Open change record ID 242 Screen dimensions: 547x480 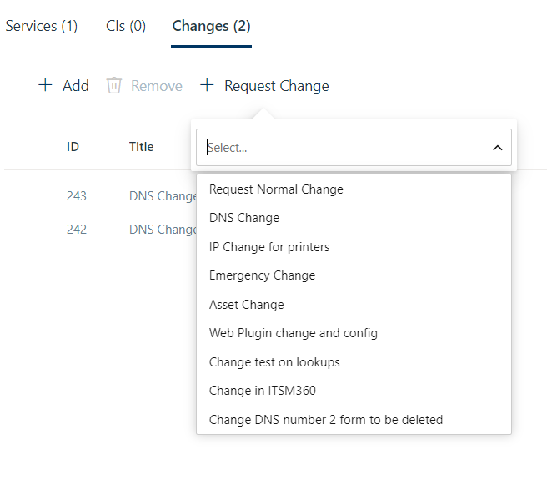coord(77,230)
